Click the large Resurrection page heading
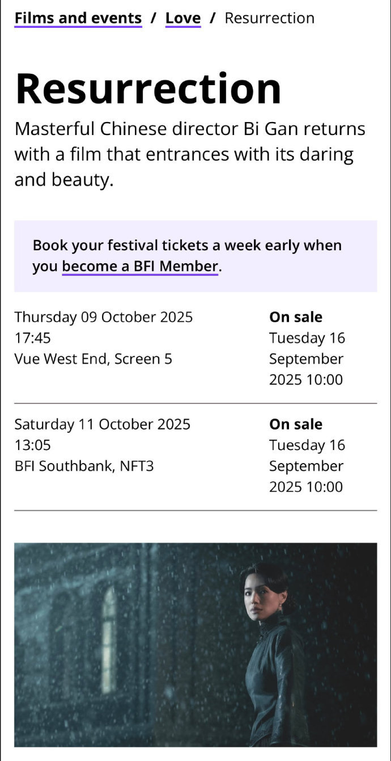Image resolution: width=391 pixels, height=761 pixels. click(148, 89)
